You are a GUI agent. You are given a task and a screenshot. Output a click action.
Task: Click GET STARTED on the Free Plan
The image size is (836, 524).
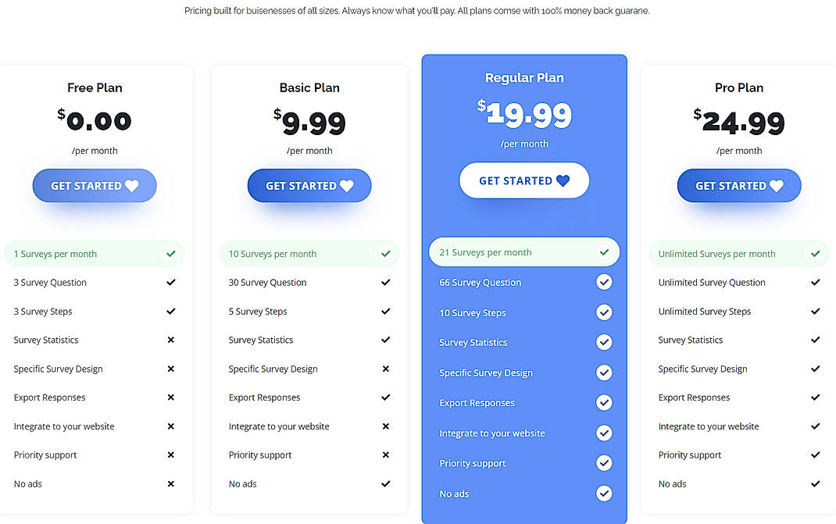click(x=95, y=185)
